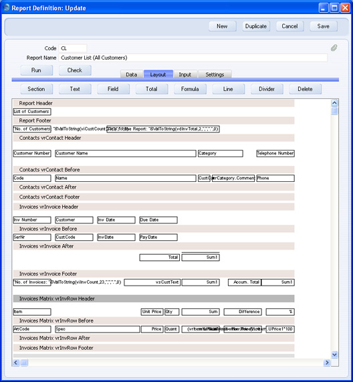Select the 'PayDate' field box
This screenshot has height=382, width=353.
coord(158,237)
